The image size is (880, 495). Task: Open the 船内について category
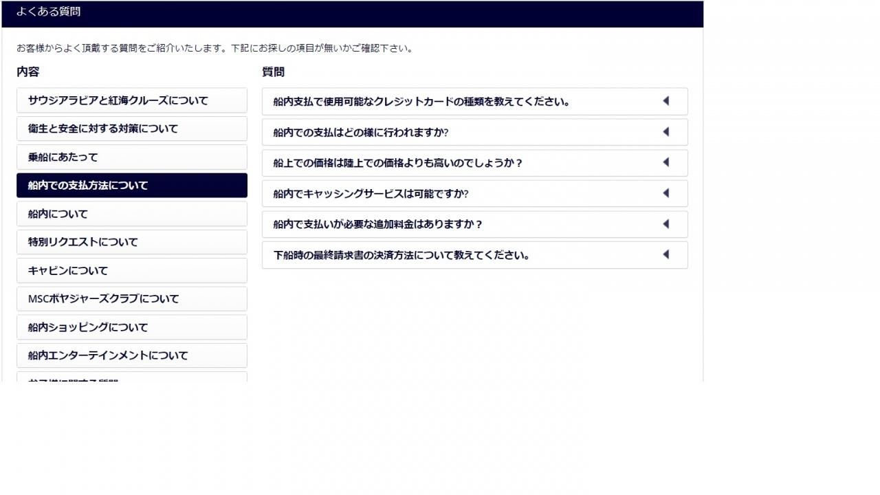click(x=132, y=214)
